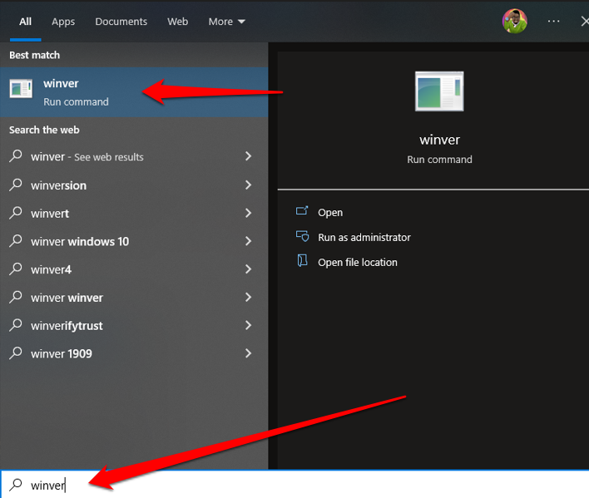Click the winver title in preview pane
Viewport: 589px width, 498px height.
pyautogui.click(x=439, y=140)
